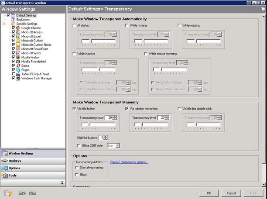Select Mozilla Thunderbird label in tree

33,62
